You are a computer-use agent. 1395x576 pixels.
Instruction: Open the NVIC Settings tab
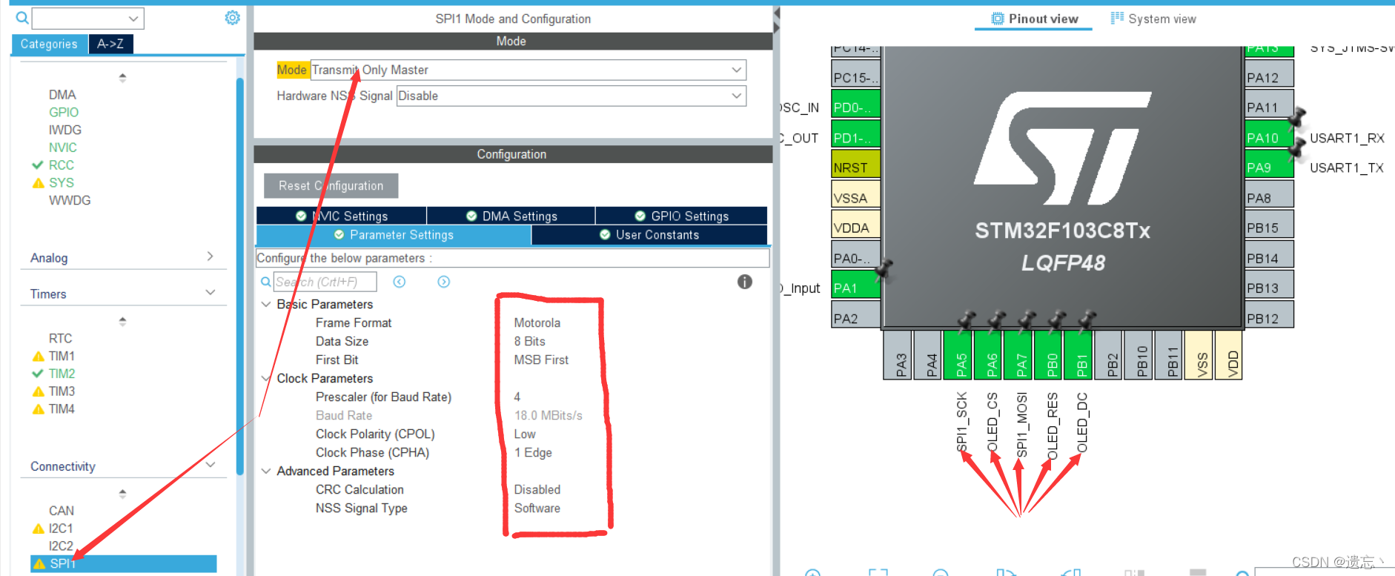point(342,216)
